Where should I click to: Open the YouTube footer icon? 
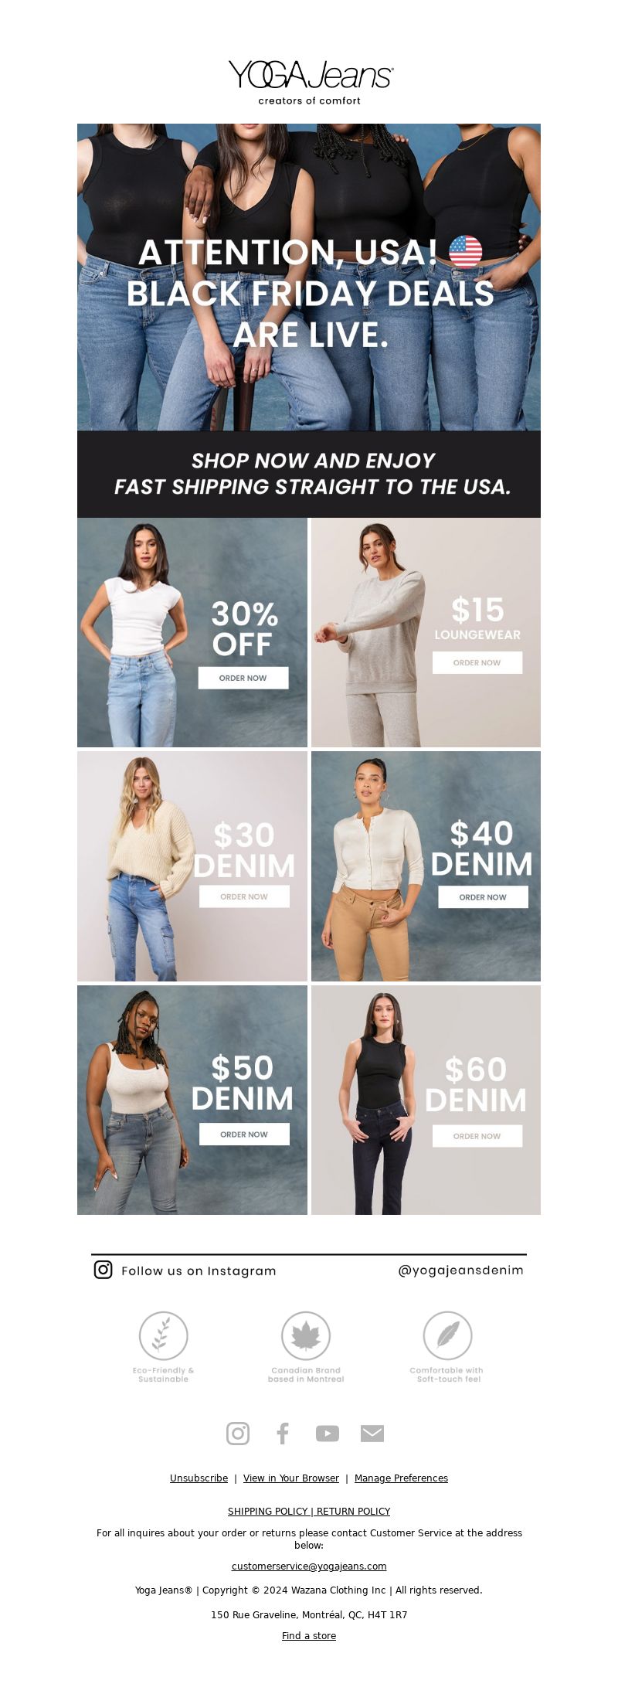328,1434
